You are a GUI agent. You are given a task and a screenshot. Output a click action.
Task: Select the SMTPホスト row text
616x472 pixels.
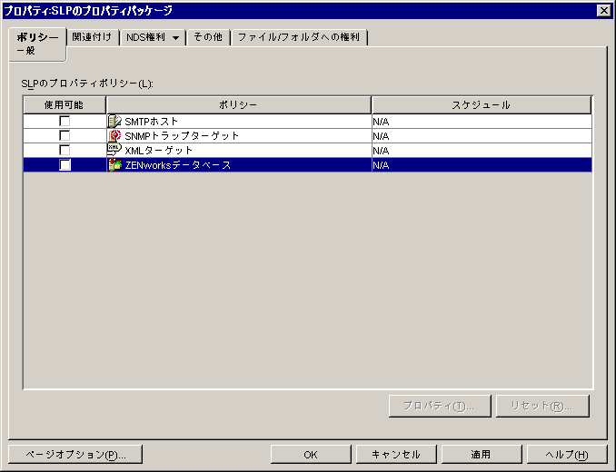(x=151, y=122)
